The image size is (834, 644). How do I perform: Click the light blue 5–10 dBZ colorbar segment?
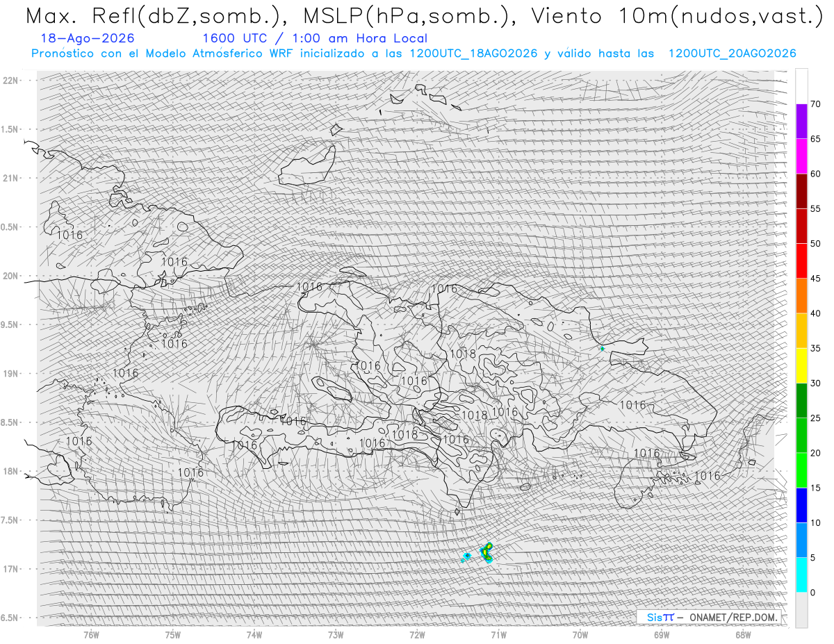point(801,540)
